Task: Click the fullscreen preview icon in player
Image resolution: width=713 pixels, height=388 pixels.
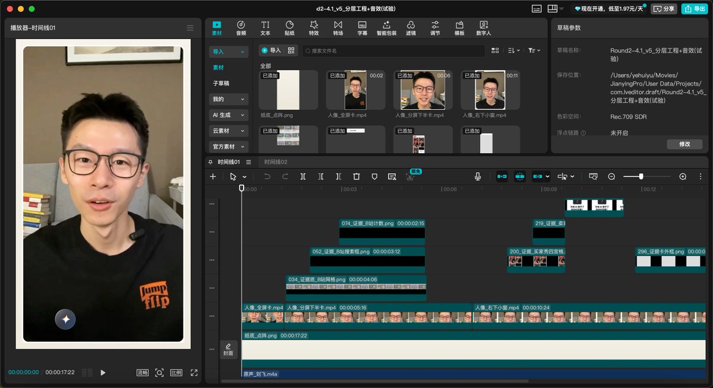Action: pos(194,373)
